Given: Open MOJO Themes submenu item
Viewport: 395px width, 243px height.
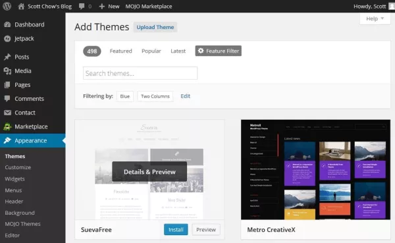Looking at the screenshot, I should (x=22, y=224).
